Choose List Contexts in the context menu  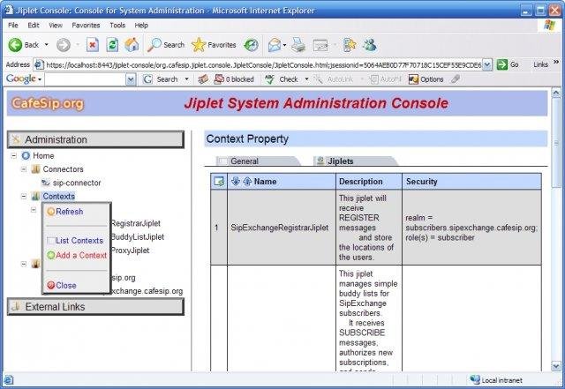point(79,240)
